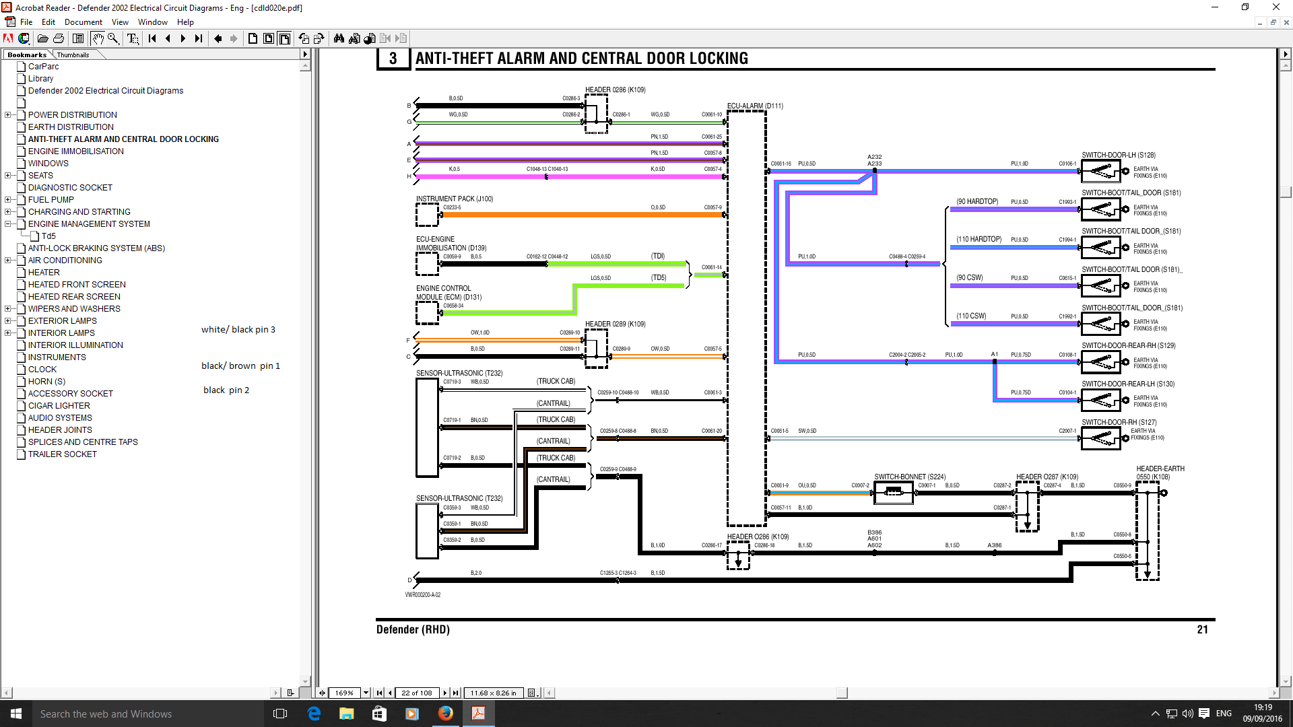Click the zoom percentage field
The width and height of the screenshot is (1293, 727).
tap(345, 693)
